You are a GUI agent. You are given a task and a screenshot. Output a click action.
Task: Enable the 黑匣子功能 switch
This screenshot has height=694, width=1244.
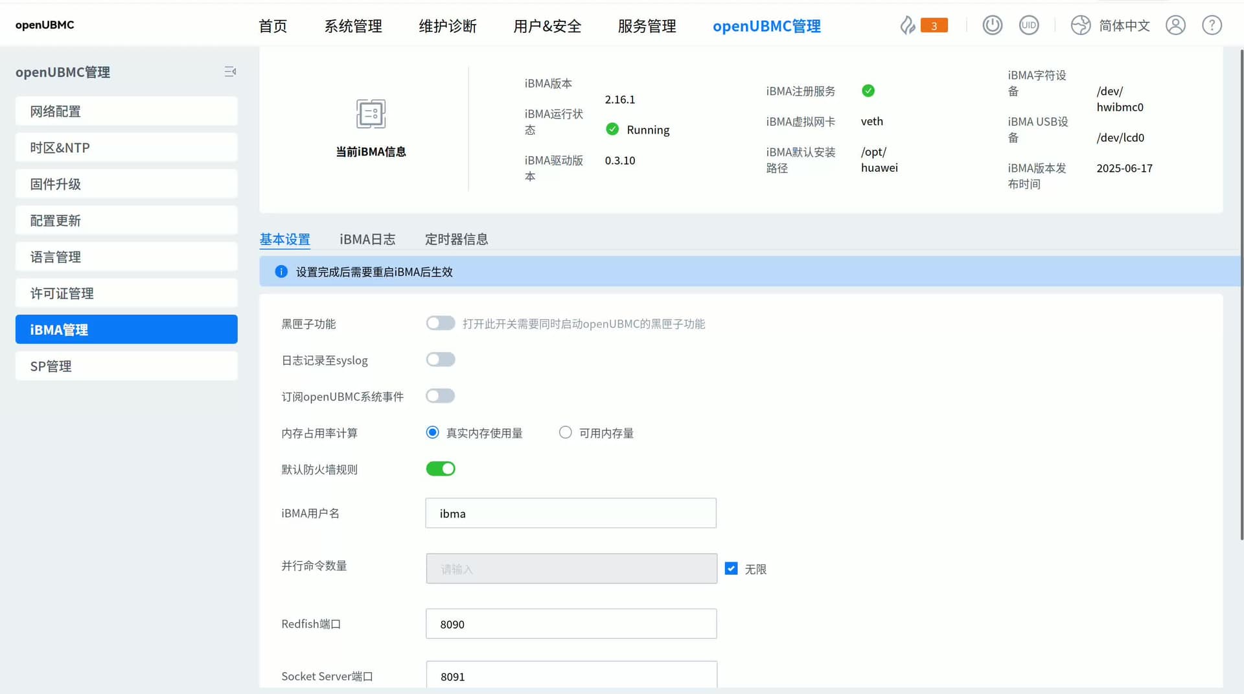[441, 323]
